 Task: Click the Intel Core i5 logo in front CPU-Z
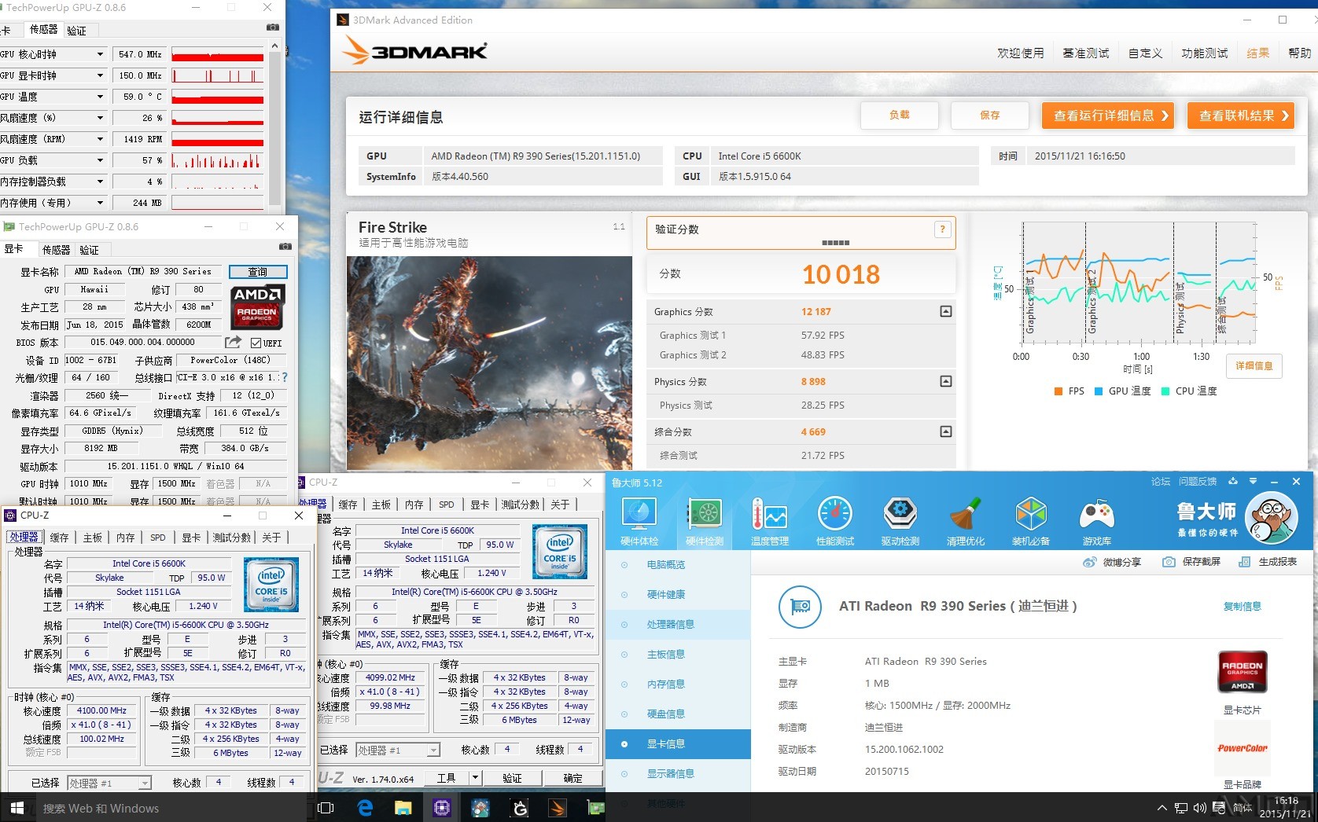coord(271,585)
